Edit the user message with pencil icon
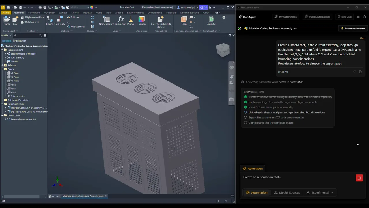Image resolution: width=369 pixels, height=208 pixels. 354,72
